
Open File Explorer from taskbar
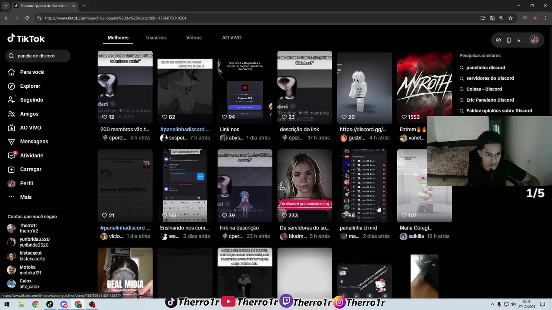(21, 304)
